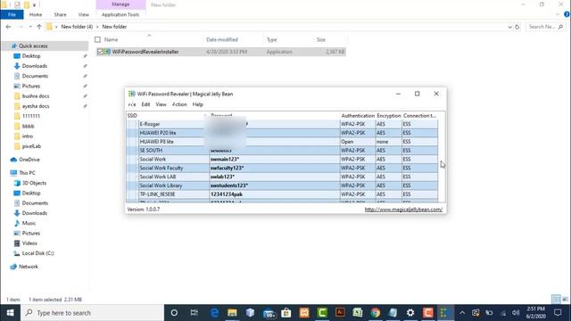
Task: Go up one folder level with up arrow
Action: (39, 27)
